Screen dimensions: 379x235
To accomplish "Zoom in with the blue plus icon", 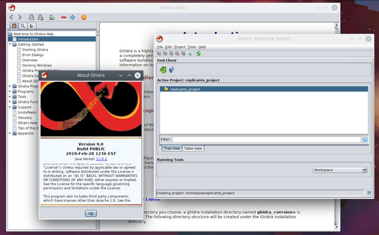I will click(73, 17).
